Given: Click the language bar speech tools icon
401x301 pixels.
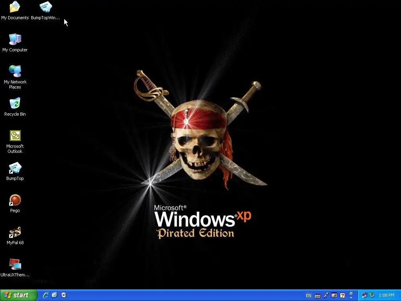Looking at the screenshot, I should pos(334,296).
